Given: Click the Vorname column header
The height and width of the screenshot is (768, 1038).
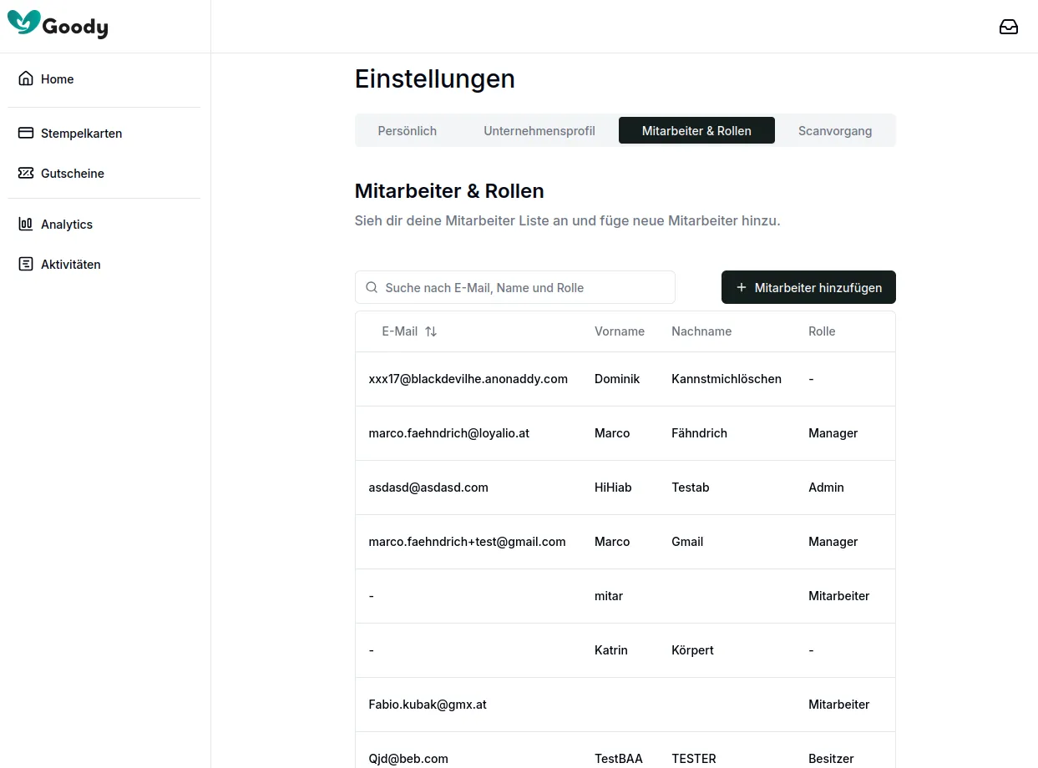Looking at the screenshot, I should [620, 331].
